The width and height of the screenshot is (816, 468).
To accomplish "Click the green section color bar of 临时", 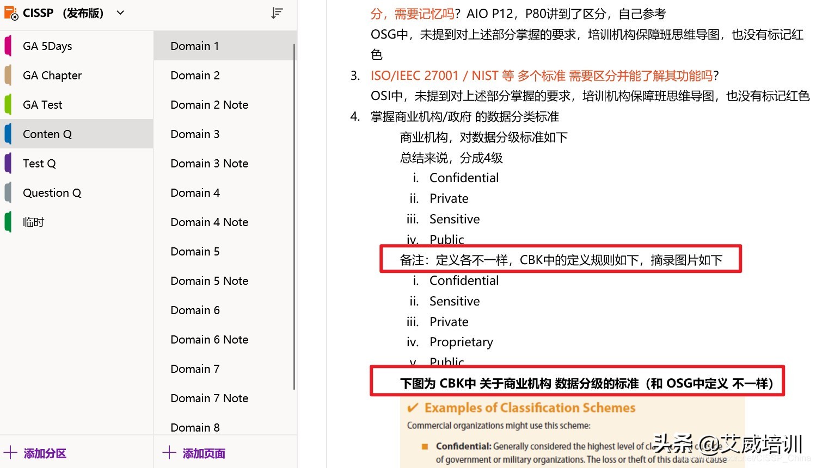I will tap(7, 222).
